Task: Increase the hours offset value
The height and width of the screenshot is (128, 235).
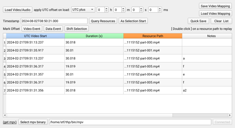Action: 106,9
